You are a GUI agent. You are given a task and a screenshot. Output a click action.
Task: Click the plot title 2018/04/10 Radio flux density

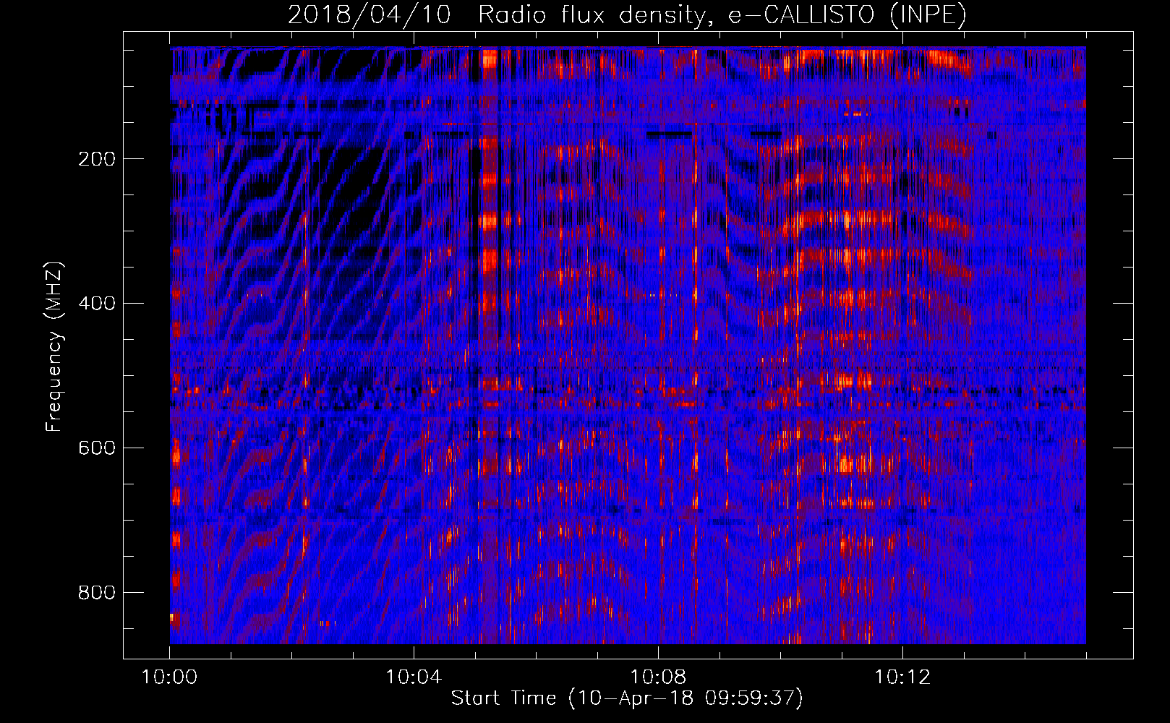627,14
